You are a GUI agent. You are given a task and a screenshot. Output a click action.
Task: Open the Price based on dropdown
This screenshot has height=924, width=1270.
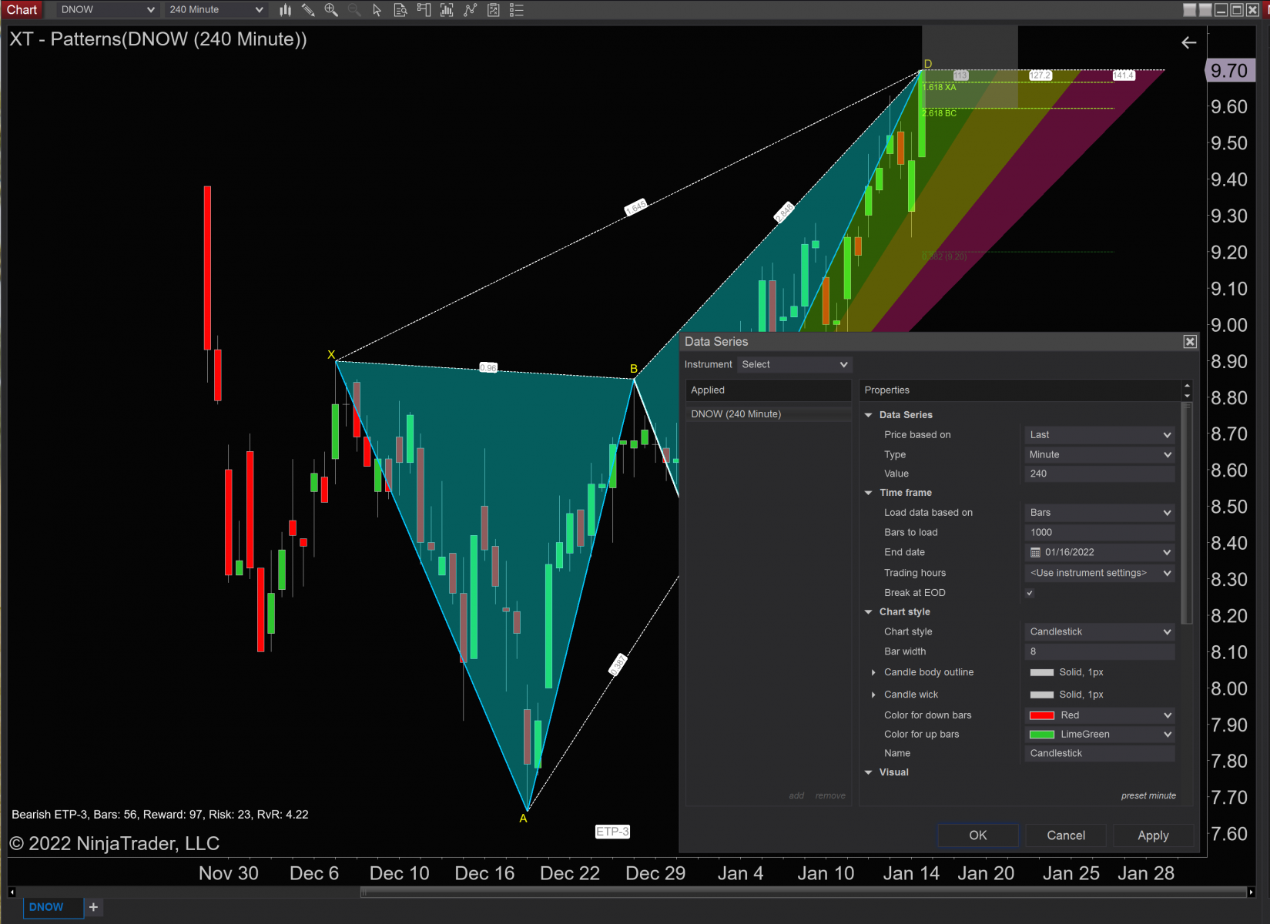click(x=1100, y=435)
